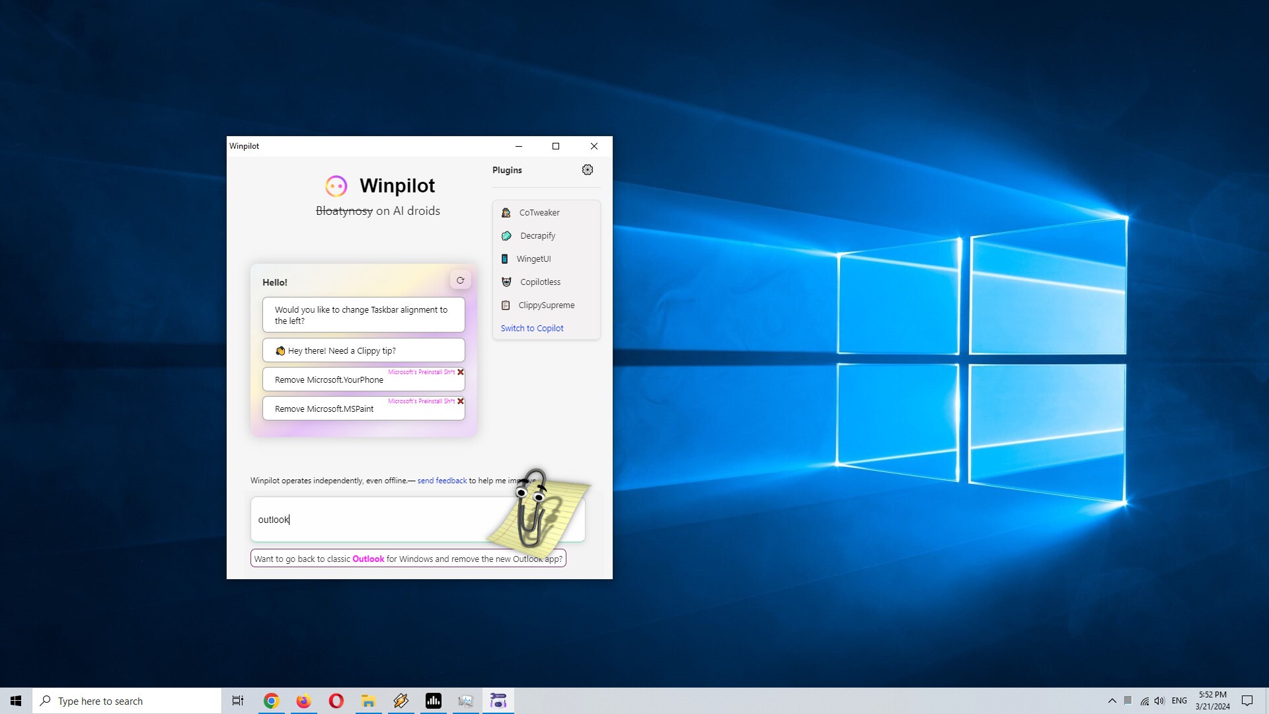
Task: Accept the Taskbar alignment left suggestion
Action: [363, 315]
